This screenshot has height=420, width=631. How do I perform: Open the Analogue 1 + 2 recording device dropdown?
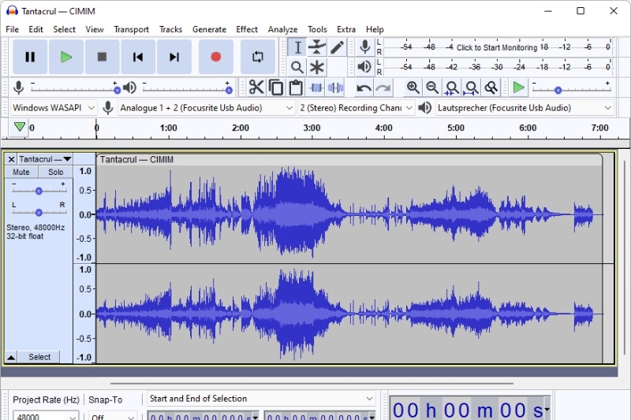pyautogui.click(x=206, y=108)
